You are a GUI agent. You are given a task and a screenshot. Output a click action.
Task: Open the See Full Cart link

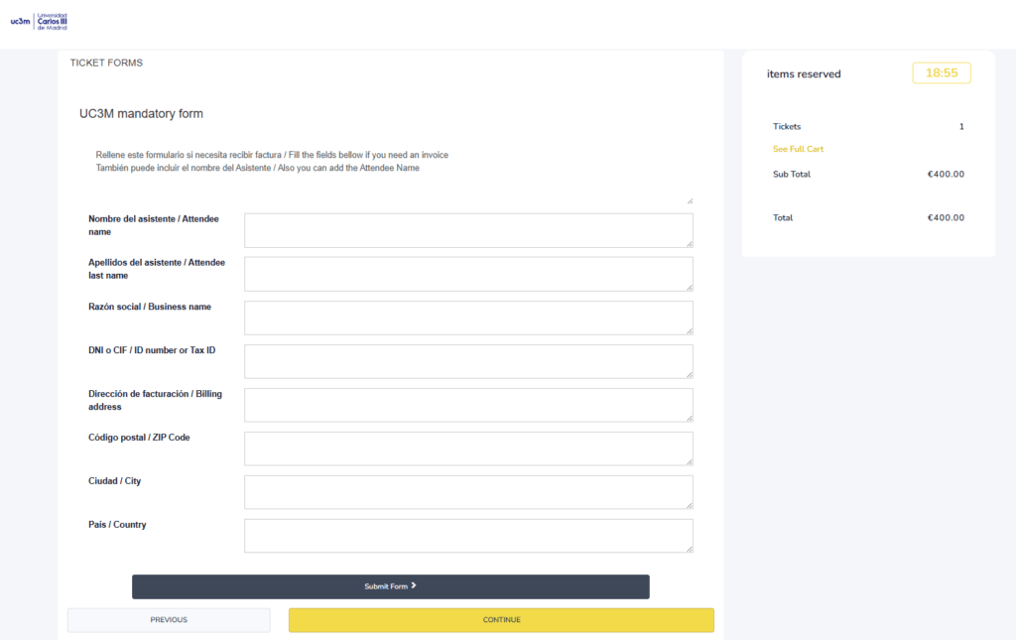798,149
